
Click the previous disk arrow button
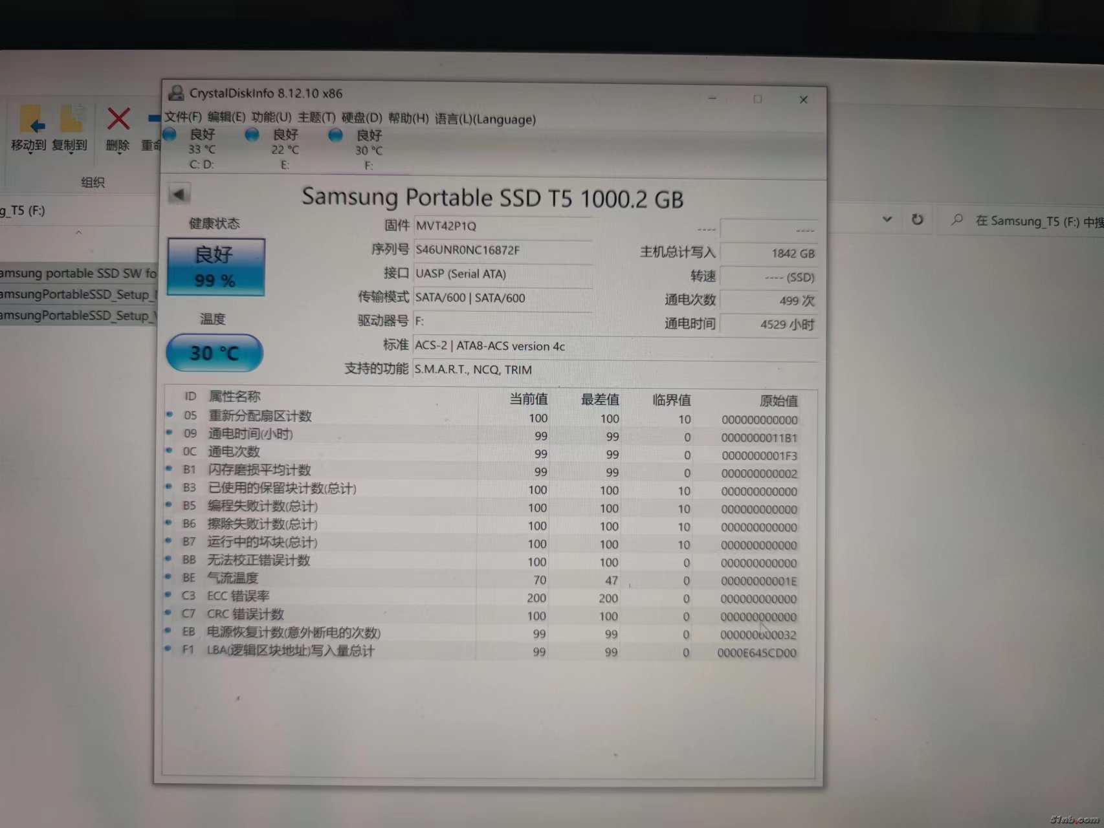(179, 194)
